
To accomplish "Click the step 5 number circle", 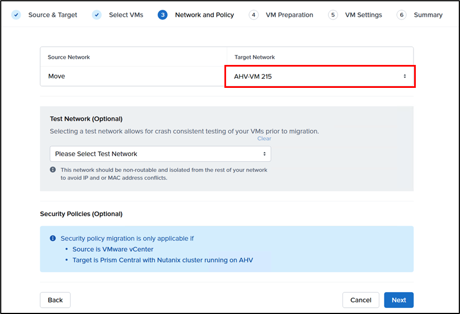I will click(333, 15).
